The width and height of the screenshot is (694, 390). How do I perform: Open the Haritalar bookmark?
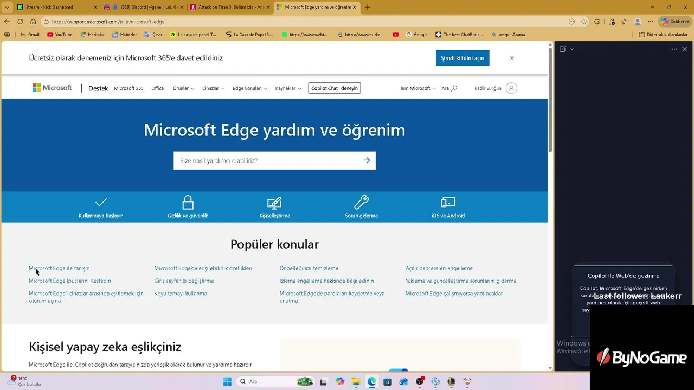[92, 35]
